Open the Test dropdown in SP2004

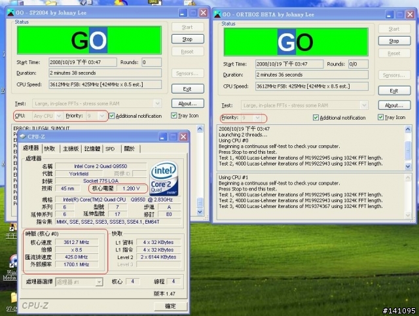pos(157,103)
